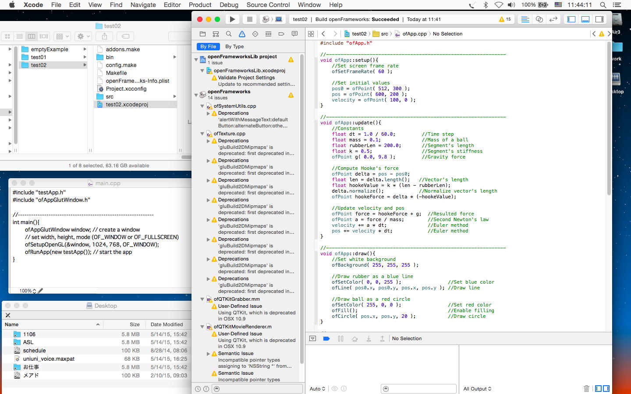
Task: Open the Report navigator speech bubble icon
Action: pos(294,34)
